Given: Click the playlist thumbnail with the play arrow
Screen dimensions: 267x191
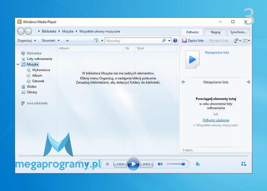Looking at the screenshot, I should 192,60.
